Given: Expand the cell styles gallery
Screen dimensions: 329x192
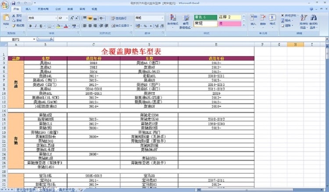Looking at the screenshot, I should pyautogui.click(x=244, y=25).
